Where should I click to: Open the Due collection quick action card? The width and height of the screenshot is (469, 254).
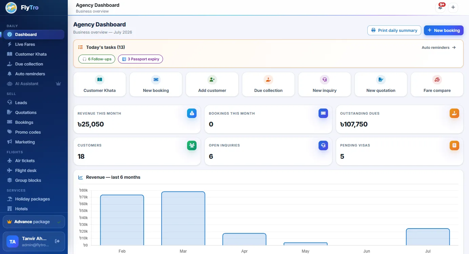[268, 84]
